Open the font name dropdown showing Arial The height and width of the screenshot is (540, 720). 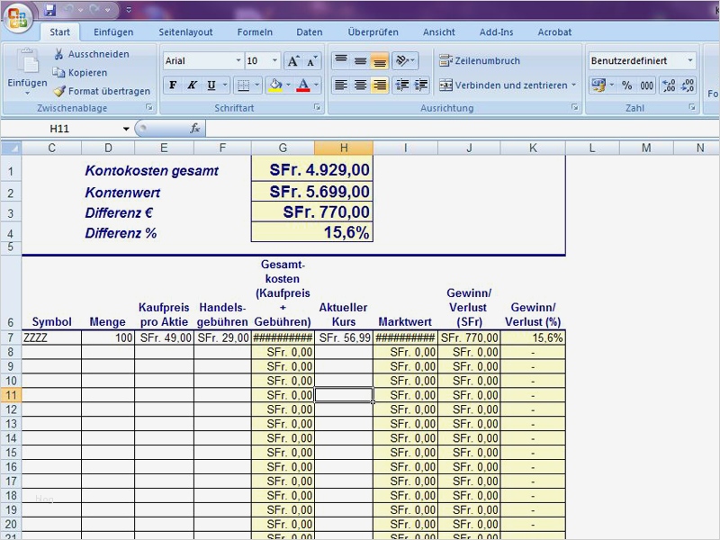[238, 61]
